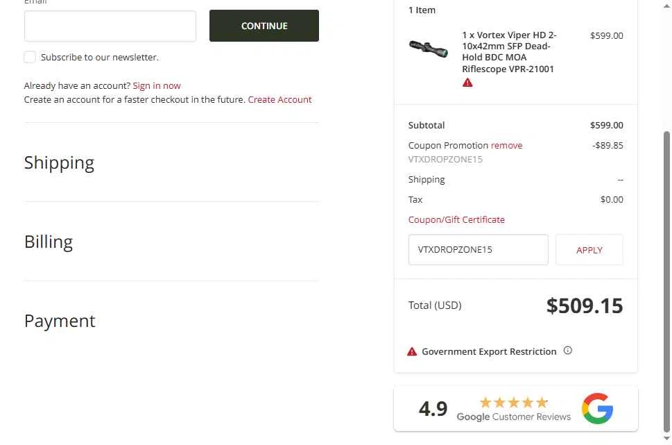Click the coupon code text field
This screenshot has width=672, height=445.
pyautogui.click(x=478, y=250)
